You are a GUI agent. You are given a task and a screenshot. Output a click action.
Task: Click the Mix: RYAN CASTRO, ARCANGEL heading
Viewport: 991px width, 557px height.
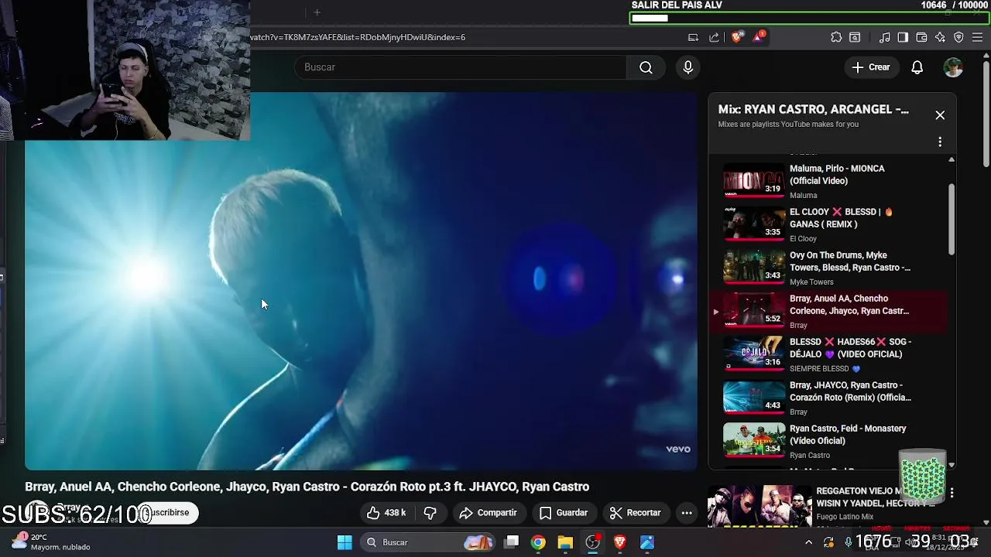click(813, 110)
